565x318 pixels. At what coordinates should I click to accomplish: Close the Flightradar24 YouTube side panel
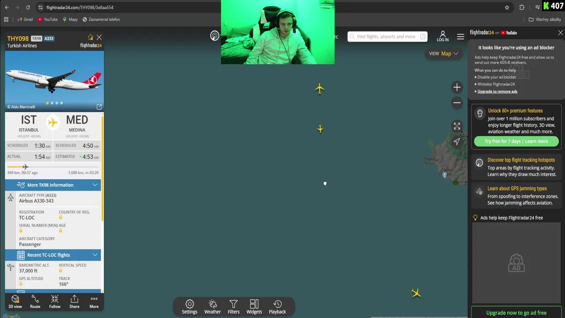pyautogui.click(x=561, y=33)
